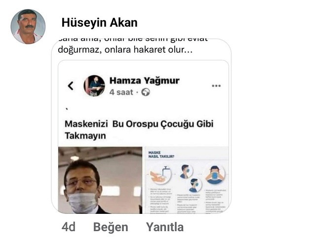Click the handwashing icon in infographic
Screen dimensions: 316x242
click(161, 175)
